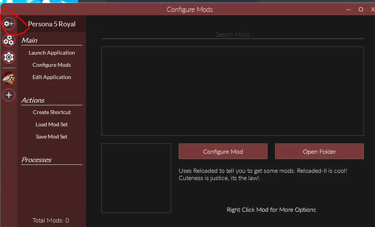The image size is (375, 227).
Task: Click the empty mod preview image box
Action: (136, 178)
